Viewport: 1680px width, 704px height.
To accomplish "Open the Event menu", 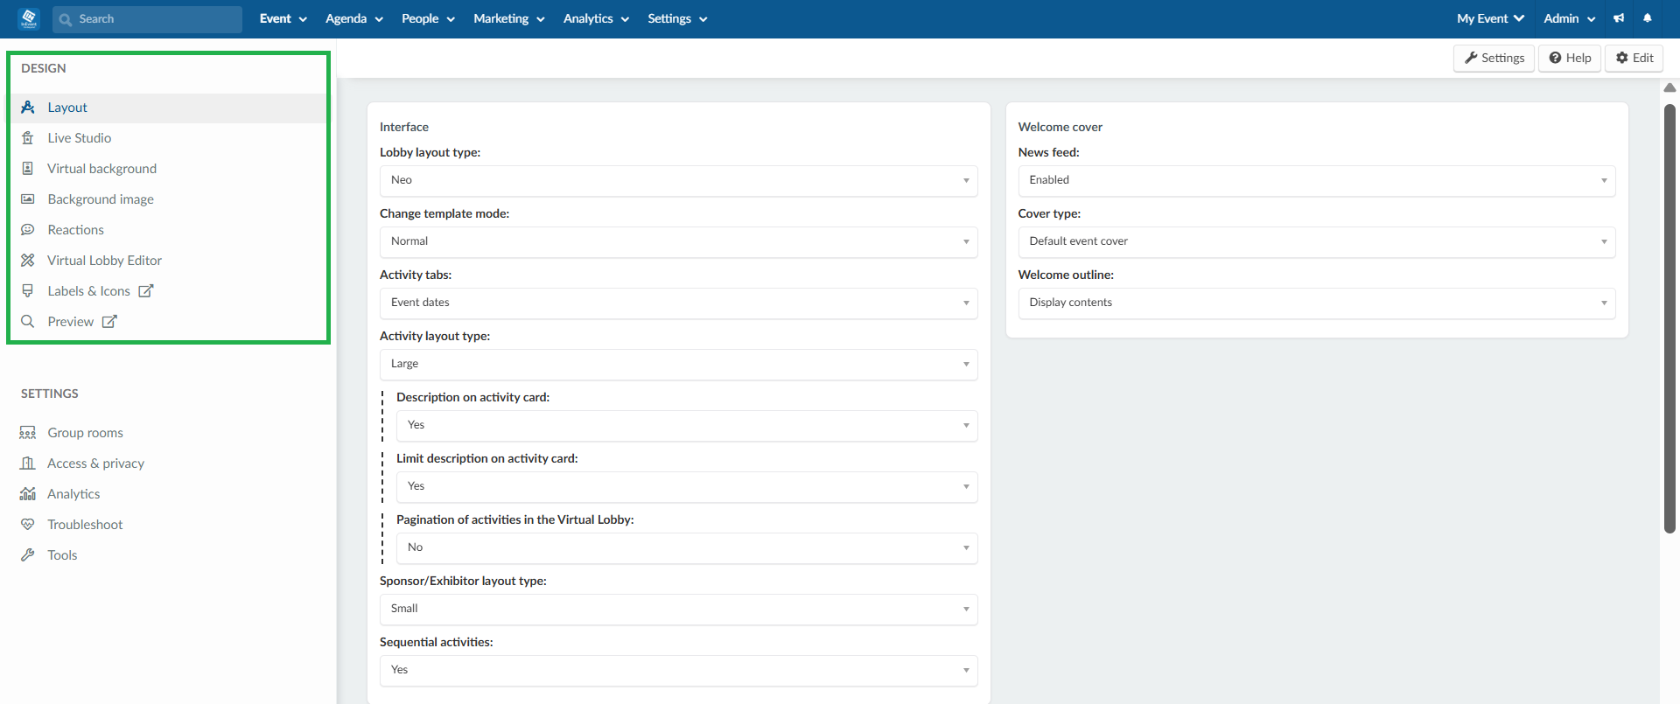I will [x=283, y=18].
